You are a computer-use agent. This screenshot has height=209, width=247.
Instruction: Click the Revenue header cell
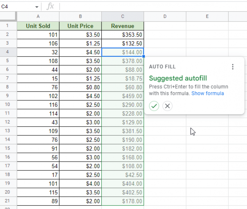tap(123, 26)
